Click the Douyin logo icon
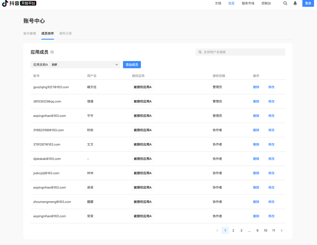 click(x=5, y=3)
